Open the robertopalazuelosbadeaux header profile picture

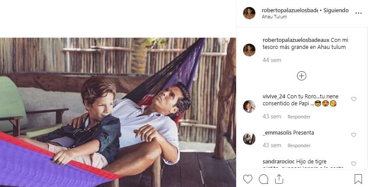(x=249, y=13)
